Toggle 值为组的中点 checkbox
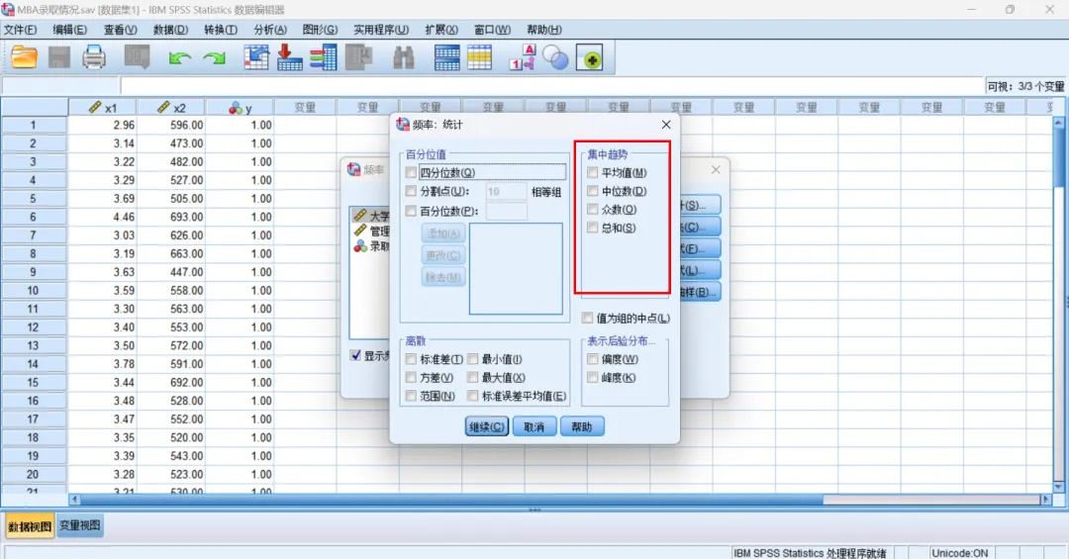Screen dimensions: 1069x559 (588, 318)
